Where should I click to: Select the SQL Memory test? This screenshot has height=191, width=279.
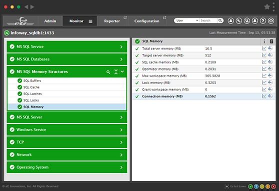tap(67, 107)
